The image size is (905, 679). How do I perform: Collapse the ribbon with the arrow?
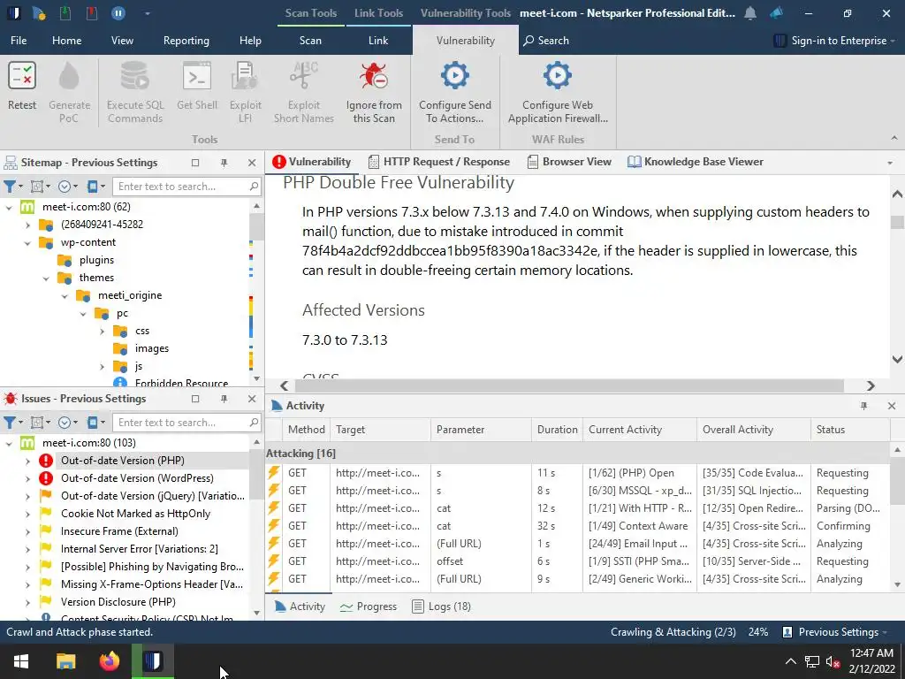[x=894, y=138]
